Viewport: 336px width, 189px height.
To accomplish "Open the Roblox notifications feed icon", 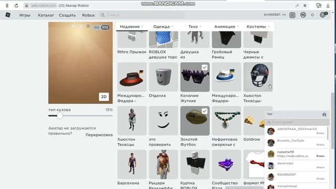I will 292,15.
